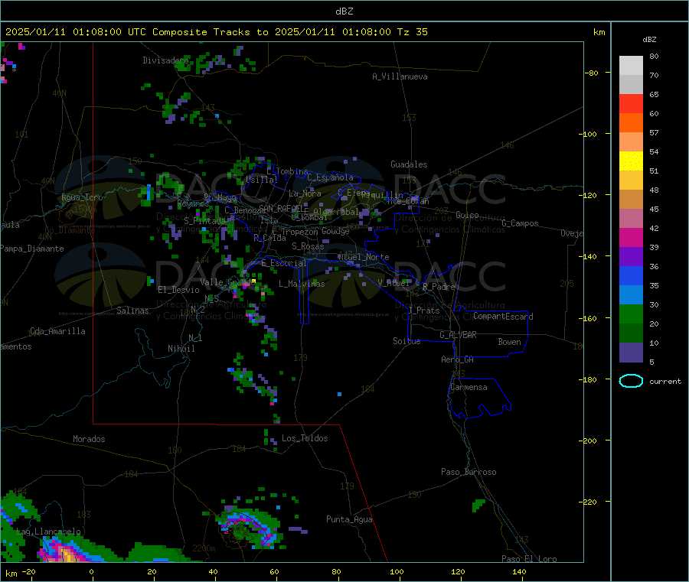
Task: Click the 'R_Padre' location label
Action: point(439,287)
